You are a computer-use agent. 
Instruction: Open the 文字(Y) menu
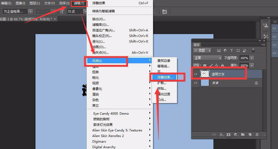pyautogui.click(x=49, y=3)
